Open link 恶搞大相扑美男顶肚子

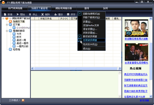[x=136, y=91]
